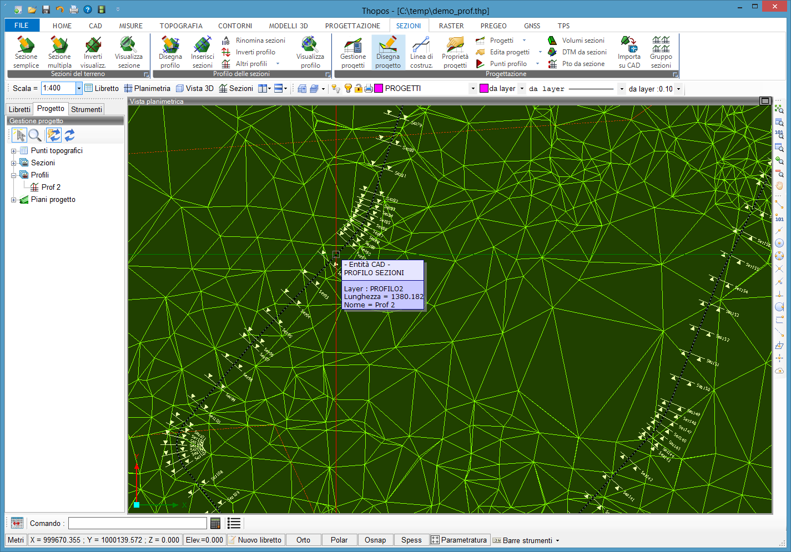Screen dimensions: 791x552
Task: Activate Disegna progetto tool
Action: click(x=388, y=52)
